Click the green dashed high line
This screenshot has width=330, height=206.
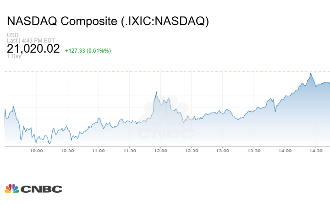pos(165,71)
